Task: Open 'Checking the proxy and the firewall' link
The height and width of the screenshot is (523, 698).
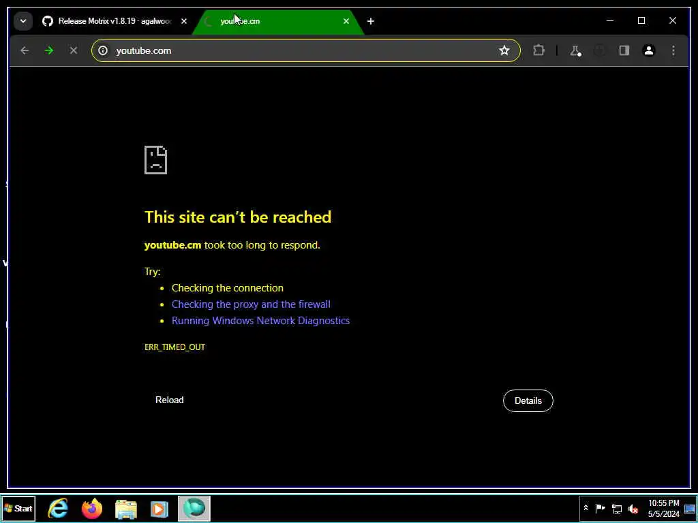Action: tap(251, 304)
